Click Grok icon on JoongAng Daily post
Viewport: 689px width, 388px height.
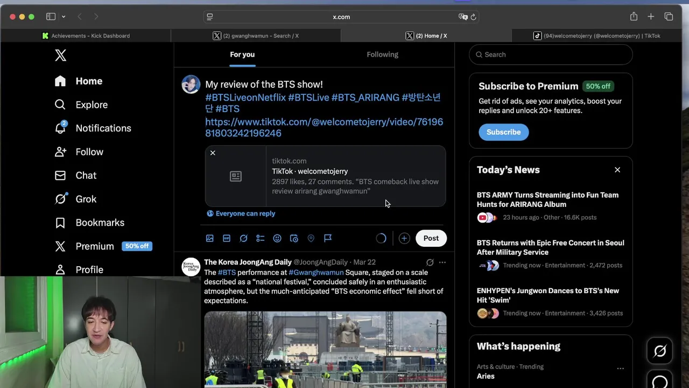[x=430, y=262]
